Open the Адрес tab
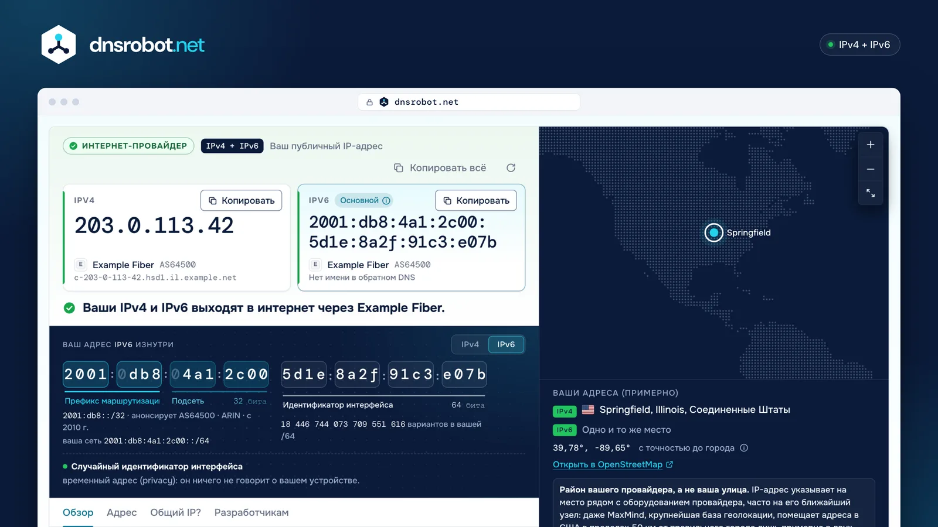Screen dimensions: 938x527 (x=121, y=512)
